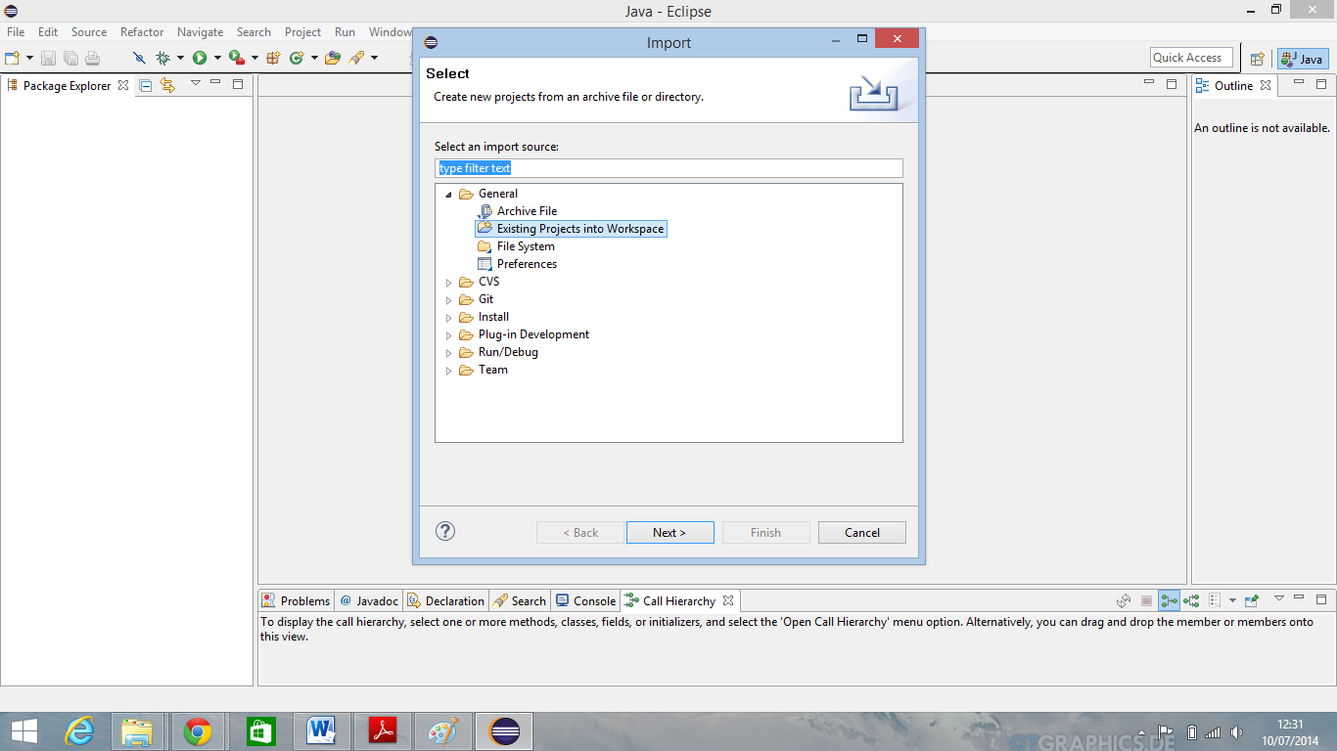Screen dimensions: 1337x751
Task: Click the green Run button icon
Action: pos(200,59)
